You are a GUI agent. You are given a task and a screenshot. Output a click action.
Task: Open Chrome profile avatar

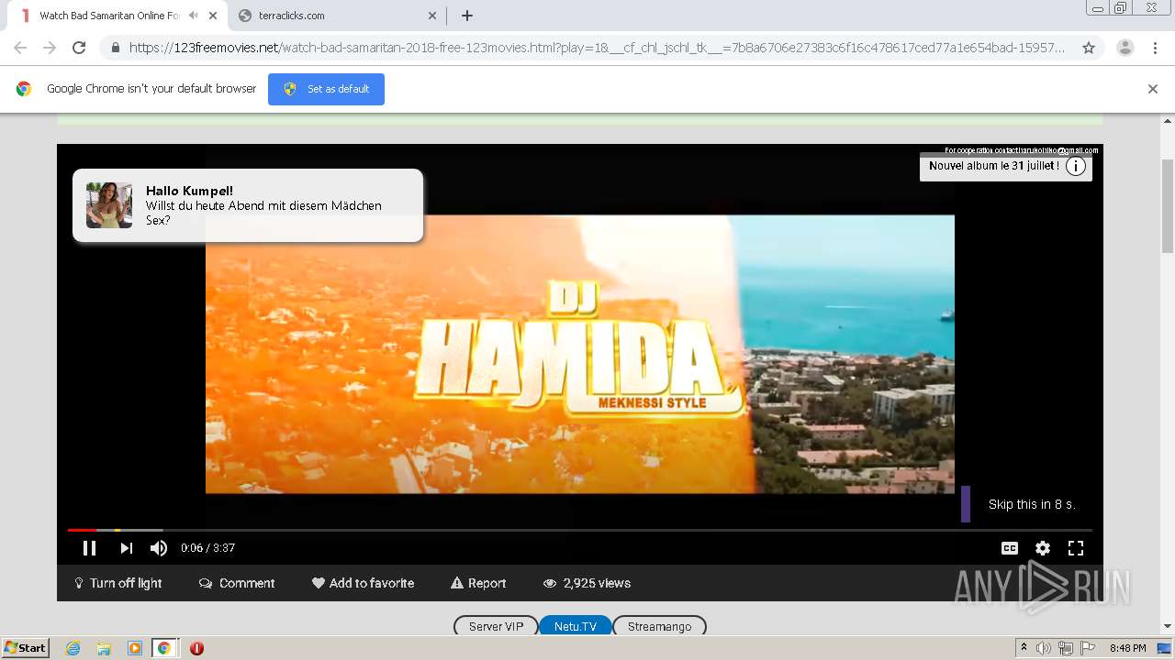point(1125,48)
